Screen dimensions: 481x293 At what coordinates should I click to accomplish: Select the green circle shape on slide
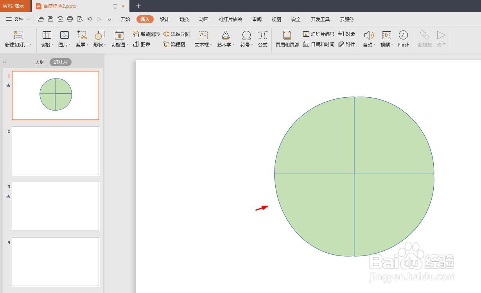click(x=354, y=177)
